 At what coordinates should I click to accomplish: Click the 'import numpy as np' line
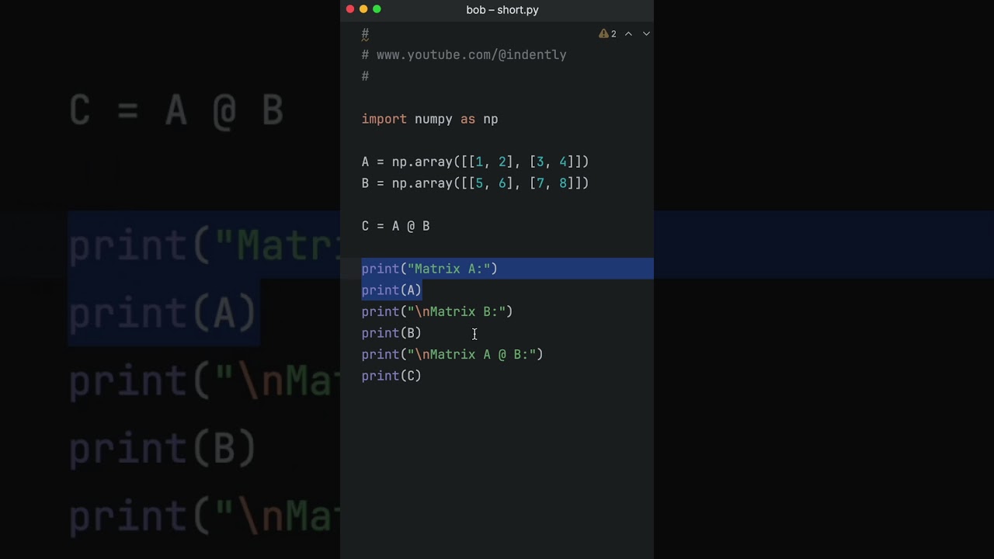click(429, 120)
